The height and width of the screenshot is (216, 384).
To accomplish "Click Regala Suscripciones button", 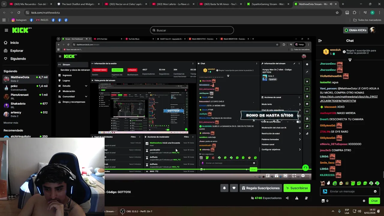I will tap(261, 188).
